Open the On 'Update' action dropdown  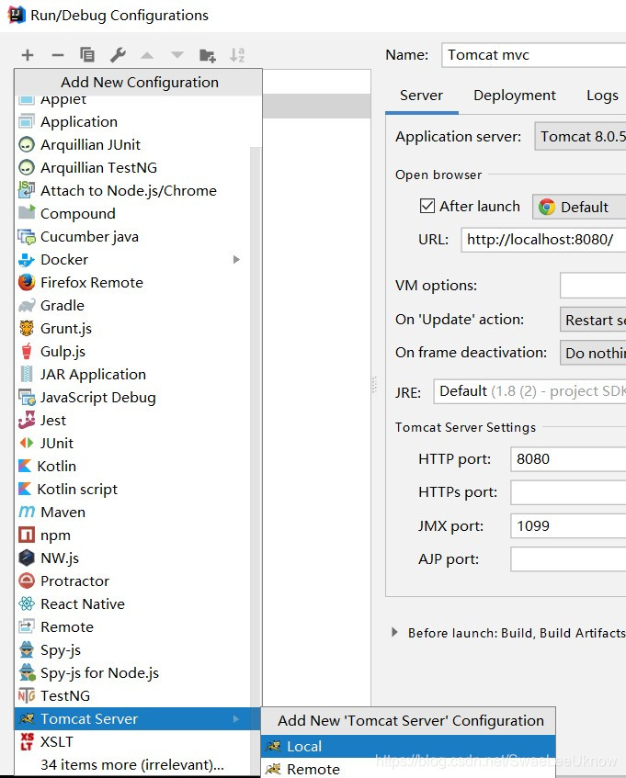coord(593,320)
